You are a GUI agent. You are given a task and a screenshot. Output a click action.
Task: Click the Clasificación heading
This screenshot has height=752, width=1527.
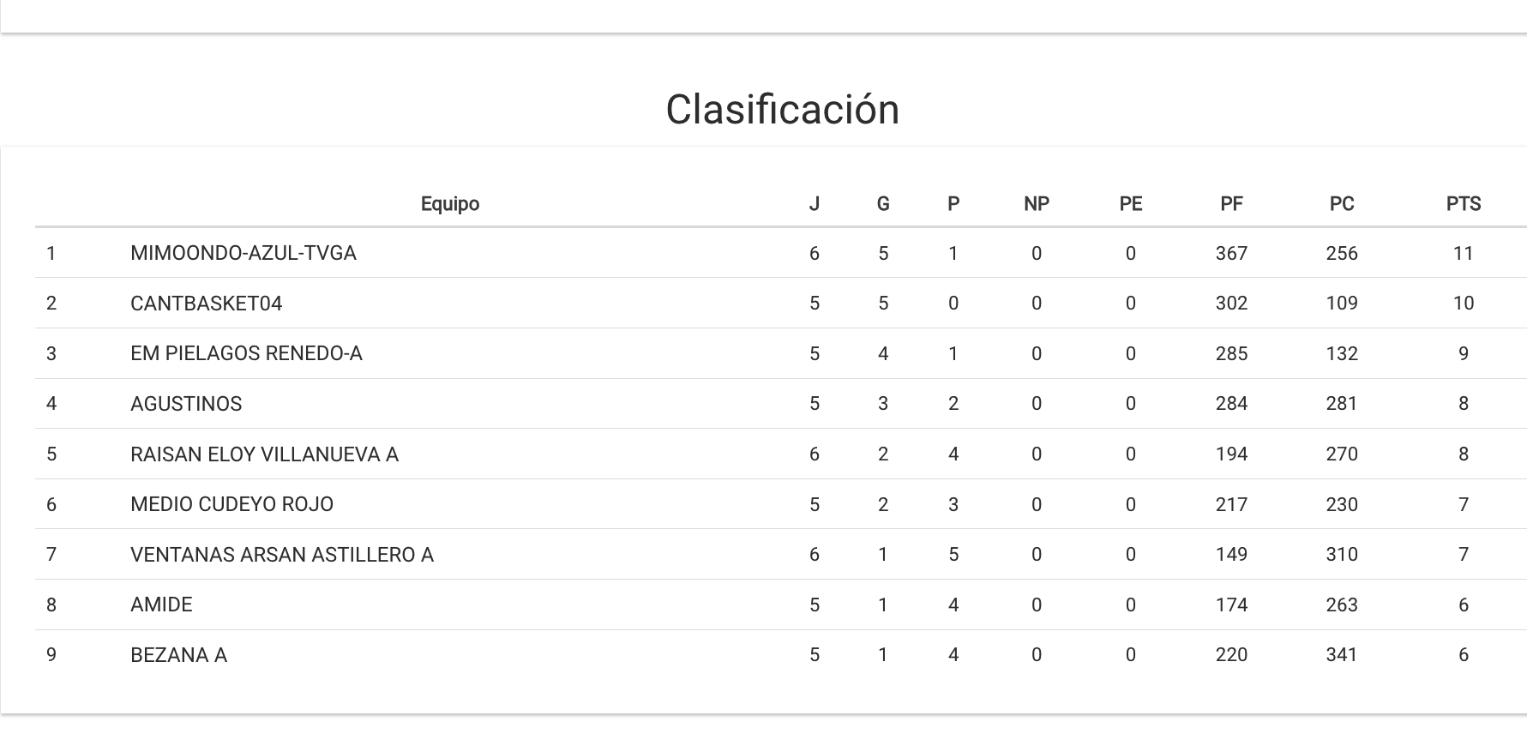[x=782, y=110]
